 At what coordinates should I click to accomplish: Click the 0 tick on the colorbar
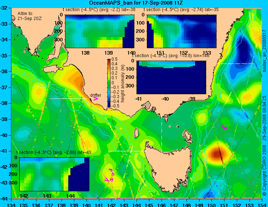[x=112, y=83]
